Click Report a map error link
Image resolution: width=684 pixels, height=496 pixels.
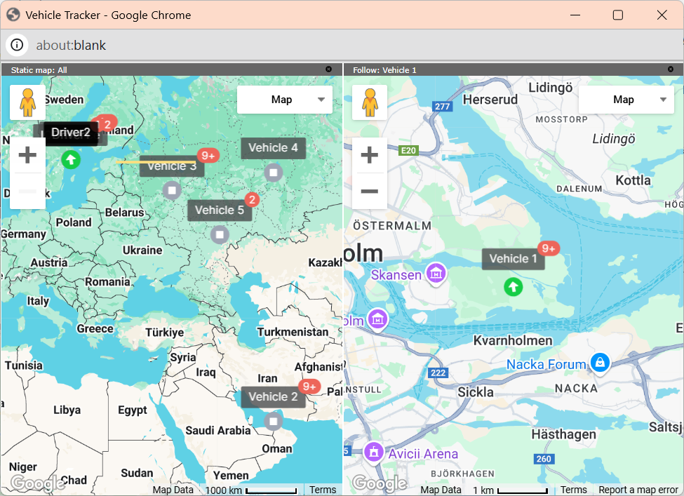click(638, 490)
